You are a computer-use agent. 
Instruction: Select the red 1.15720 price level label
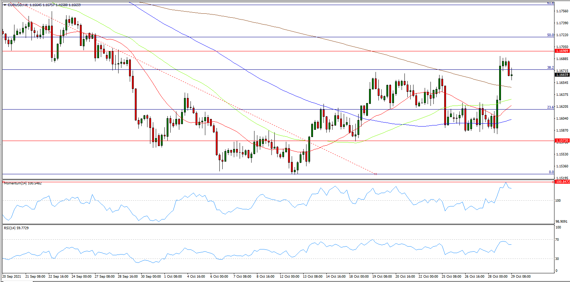pyautogui.click(x=562, y=140)
